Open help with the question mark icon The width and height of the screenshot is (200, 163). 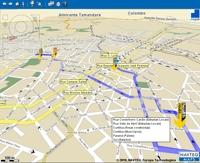(65, 4)
